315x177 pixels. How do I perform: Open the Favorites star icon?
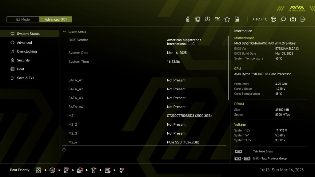pyautogui.click(x=227, y=19)
